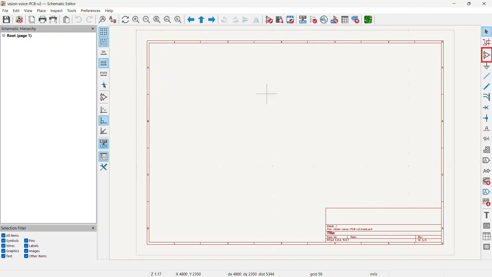Image resolution: width=492 pixels, height=277 pixels.
Task: Select the Draw Buses tool
Action: pos(486,87)
